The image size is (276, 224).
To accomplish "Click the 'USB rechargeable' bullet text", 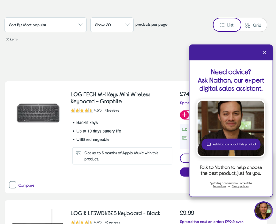I will (93, 139).
